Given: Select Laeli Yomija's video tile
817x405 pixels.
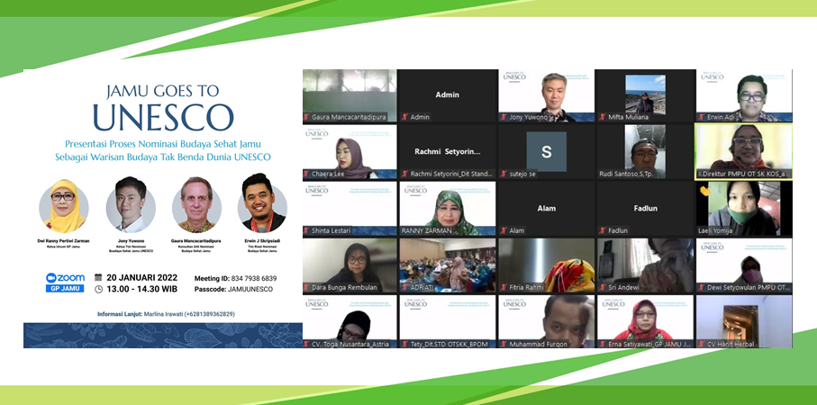Looking at the screenshot, I should [x=744, y=208].
